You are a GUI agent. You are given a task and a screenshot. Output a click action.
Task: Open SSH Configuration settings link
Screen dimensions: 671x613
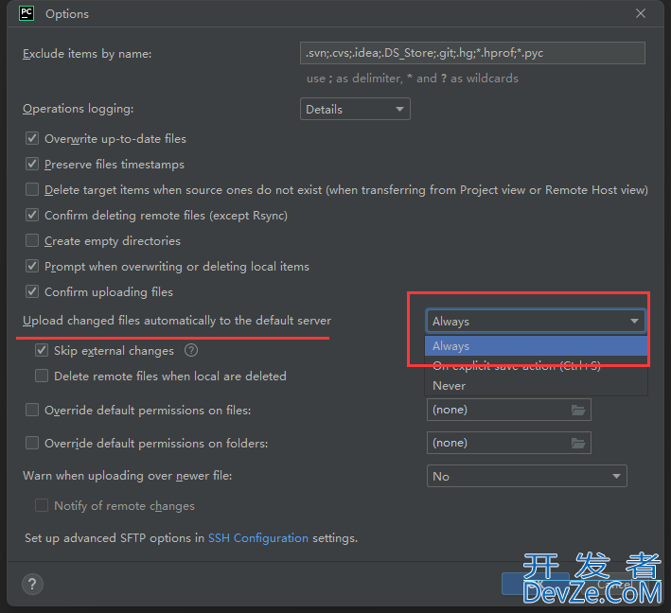258,537
